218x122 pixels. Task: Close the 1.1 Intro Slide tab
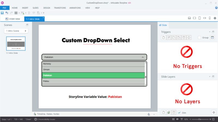coord(43,18)
